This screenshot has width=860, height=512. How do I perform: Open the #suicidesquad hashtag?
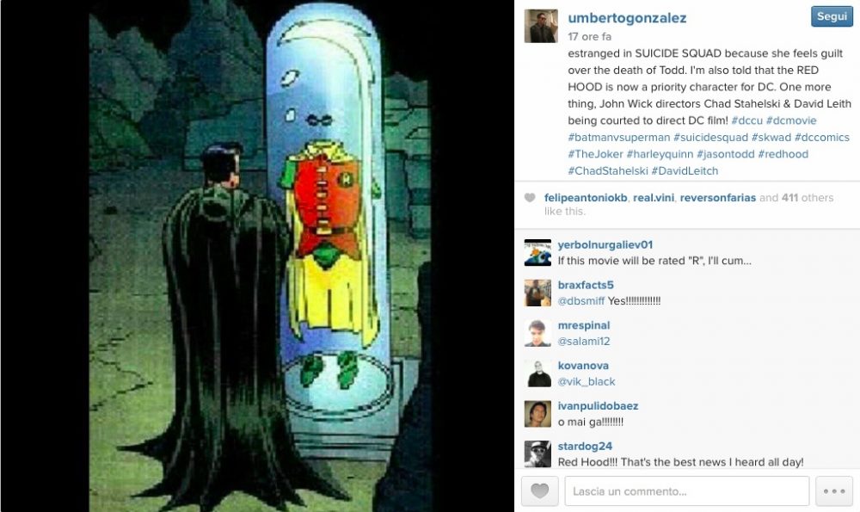(710, 137)
